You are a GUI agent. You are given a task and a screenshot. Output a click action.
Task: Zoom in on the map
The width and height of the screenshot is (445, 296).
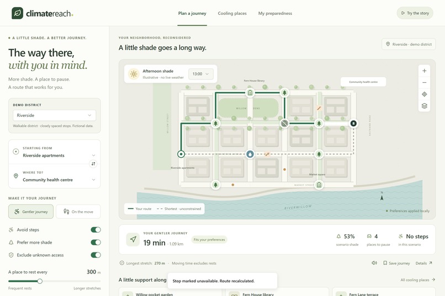pyautogui.click(x=424, y=71)
